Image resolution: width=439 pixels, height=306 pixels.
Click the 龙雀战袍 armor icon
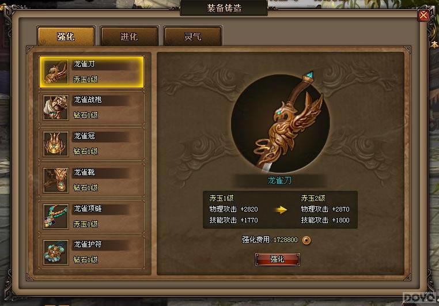(56, 108)
